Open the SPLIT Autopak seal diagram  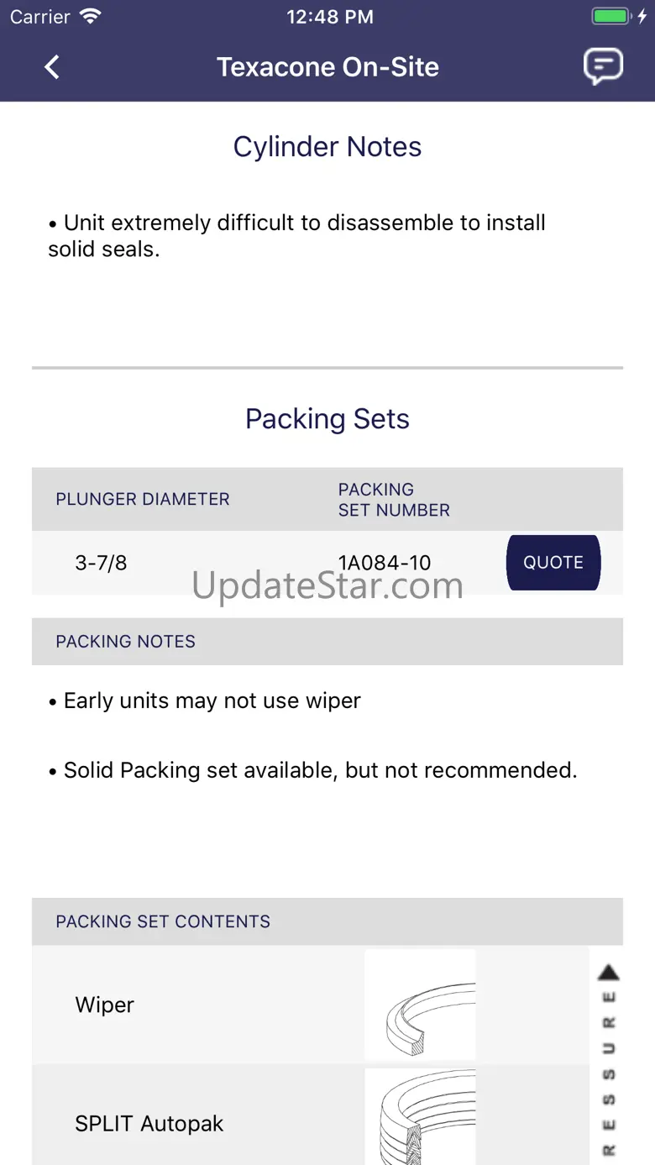click(420, 1117)
